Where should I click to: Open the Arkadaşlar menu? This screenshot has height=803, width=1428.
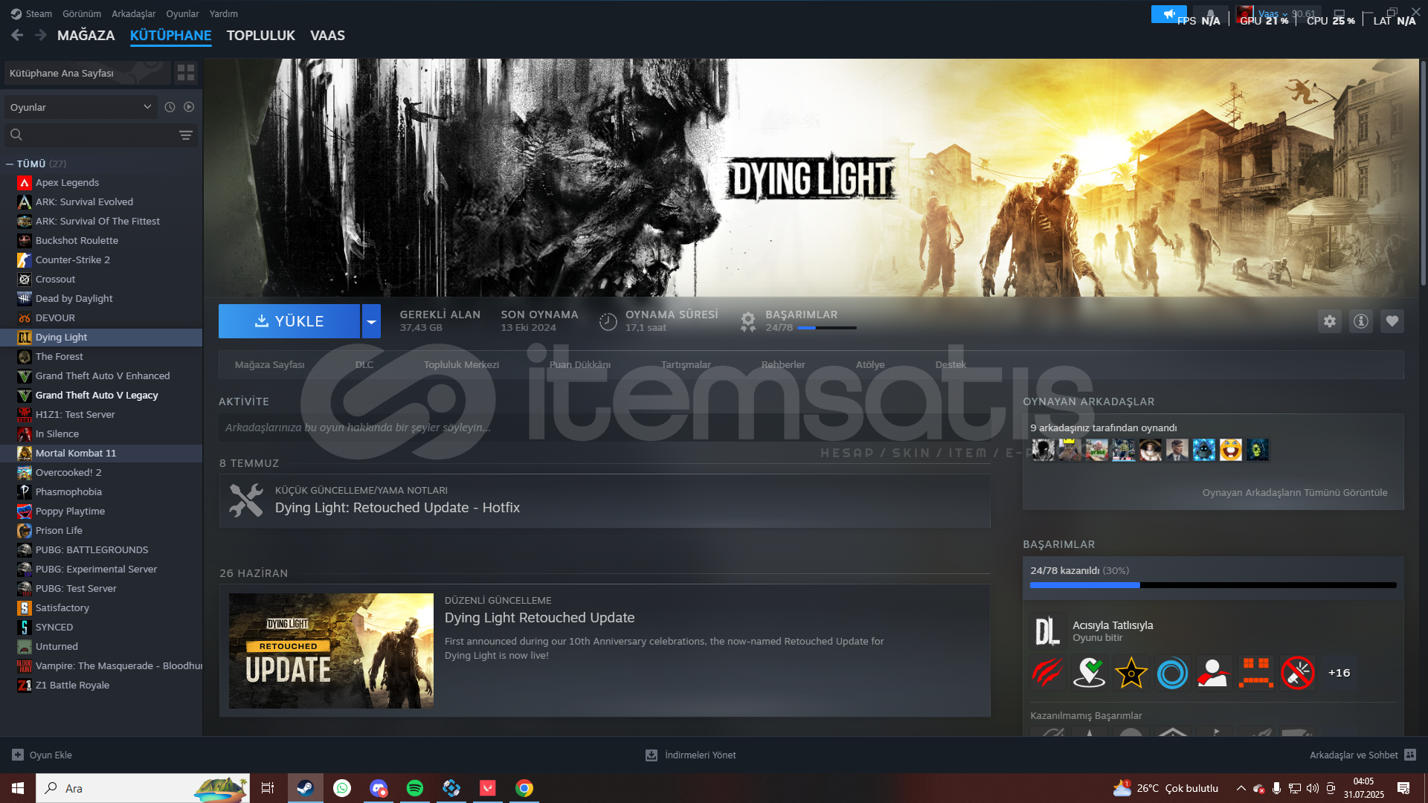tap(134, 13)
